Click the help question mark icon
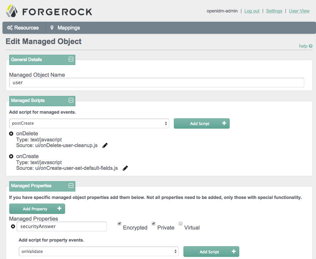316x259 pixels. pos(311,46)
